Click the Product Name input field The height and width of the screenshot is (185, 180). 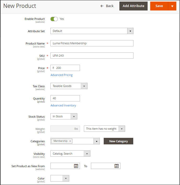tap(92, 43)
